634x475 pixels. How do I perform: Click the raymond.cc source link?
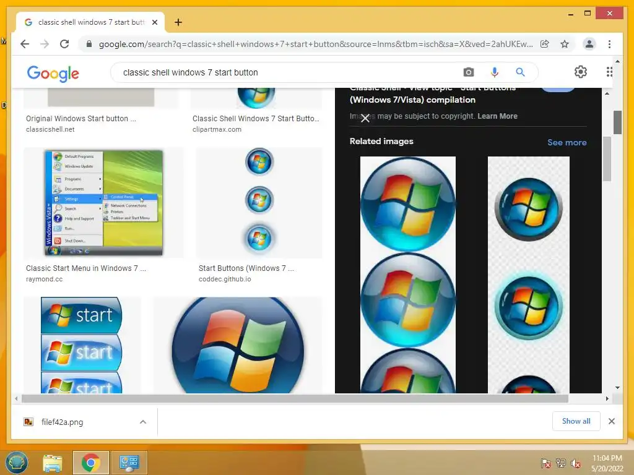coord(44,279)
